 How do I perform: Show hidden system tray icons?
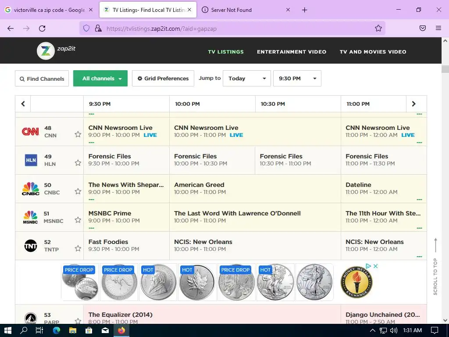point(372,330)
